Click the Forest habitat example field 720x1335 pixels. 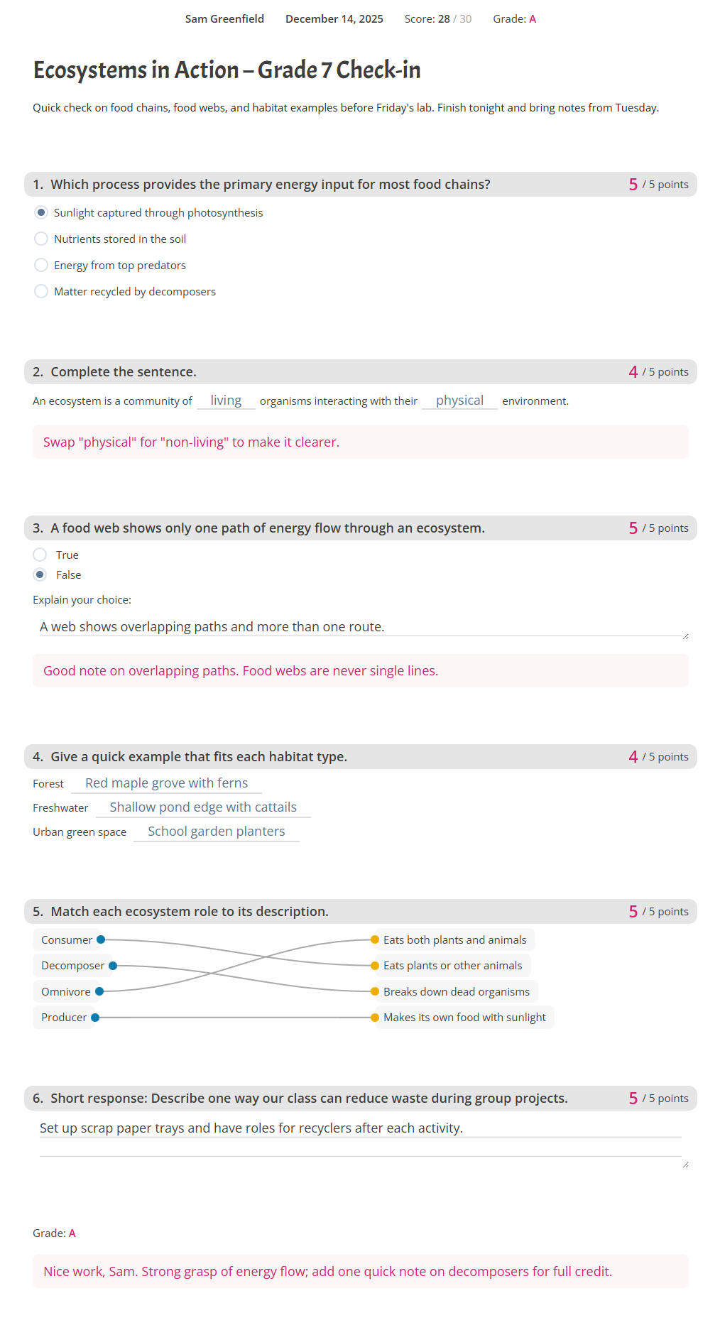(166, 783)
